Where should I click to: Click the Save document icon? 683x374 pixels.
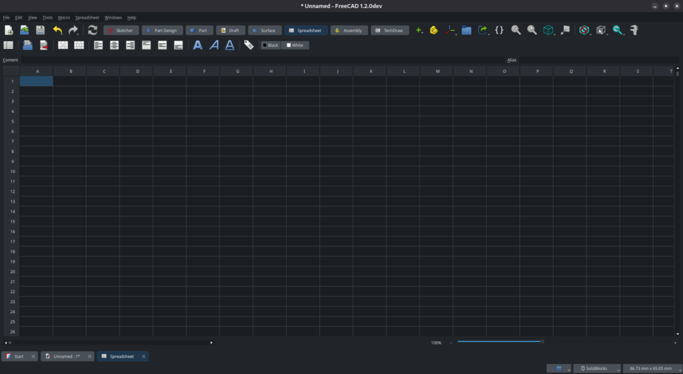tap(40, 30)
